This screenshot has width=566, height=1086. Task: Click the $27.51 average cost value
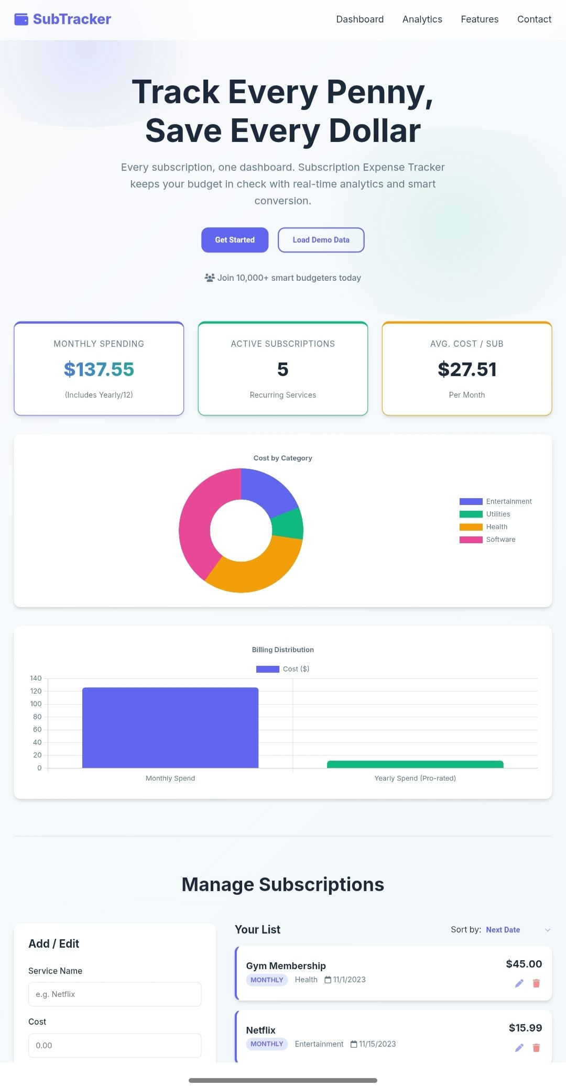pos(467,369)
